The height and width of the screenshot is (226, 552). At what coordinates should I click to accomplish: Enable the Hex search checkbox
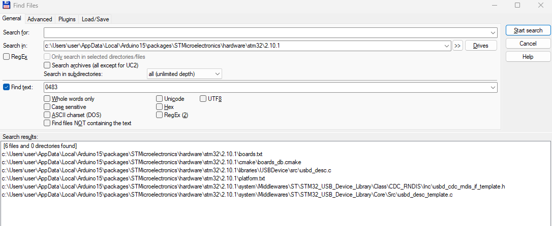coord(160,107)
